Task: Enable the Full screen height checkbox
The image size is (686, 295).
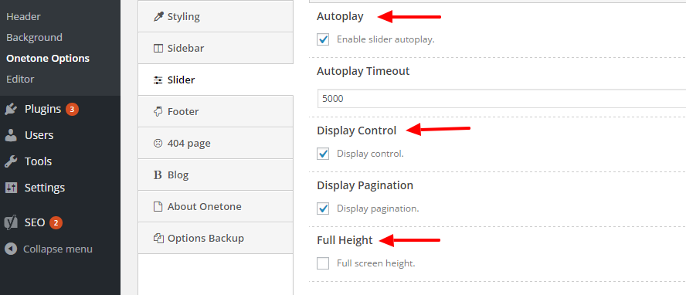Action: pos(323,263)
